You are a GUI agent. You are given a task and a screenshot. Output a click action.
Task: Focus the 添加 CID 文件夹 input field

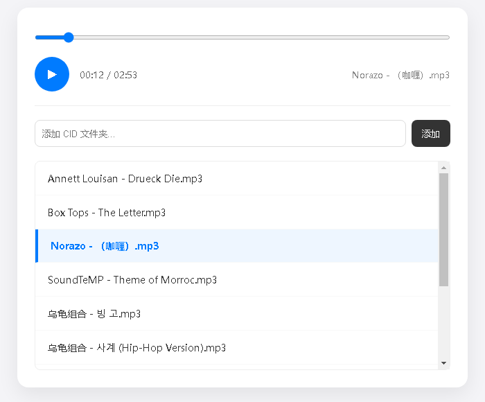tap(220, 134)
